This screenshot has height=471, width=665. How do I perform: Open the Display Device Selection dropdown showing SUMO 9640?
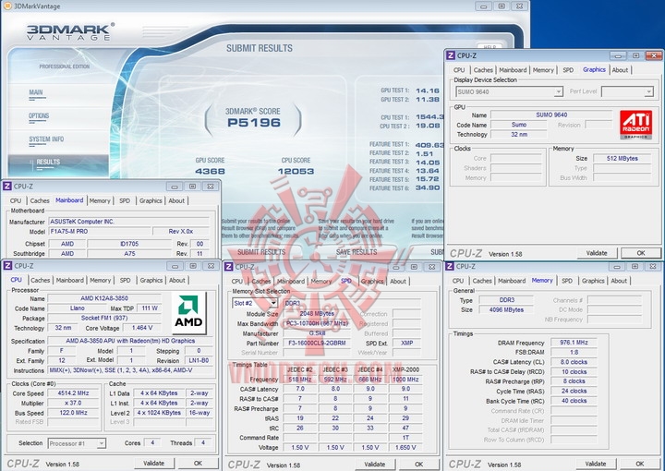tap(509, 91)
